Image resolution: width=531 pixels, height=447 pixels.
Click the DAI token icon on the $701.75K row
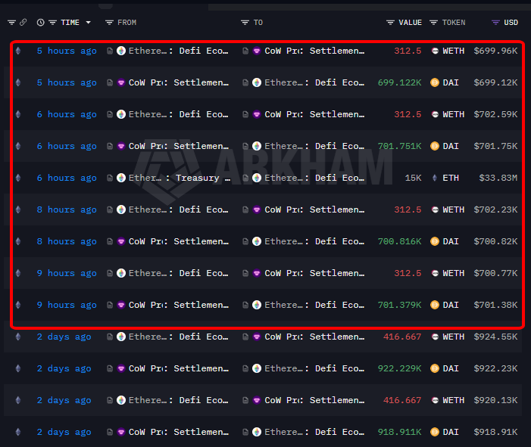tap(435, 146)
